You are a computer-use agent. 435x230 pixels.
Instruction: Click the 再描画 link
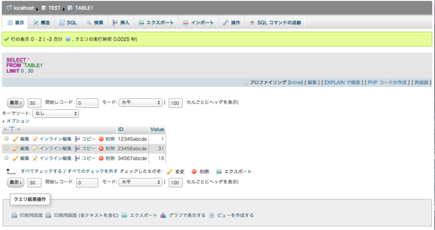click(421, 83)
